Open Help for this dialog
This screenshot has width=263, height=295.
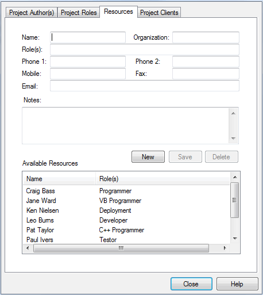(x=237, y=283)
